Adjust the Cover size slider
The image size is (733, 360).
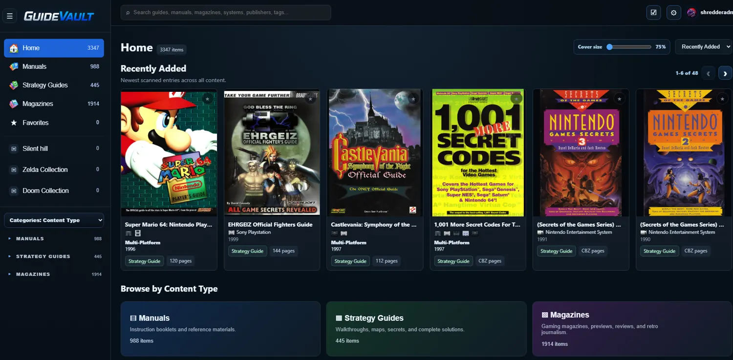click(629, 47)
